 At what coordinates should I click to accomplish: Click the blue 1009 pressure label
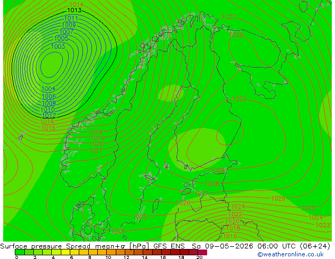pyautogui.click(x=69, y=25)
